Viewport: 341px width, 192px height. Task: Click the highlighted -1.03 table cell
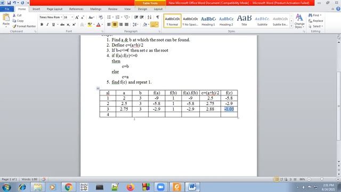[229, 109]
